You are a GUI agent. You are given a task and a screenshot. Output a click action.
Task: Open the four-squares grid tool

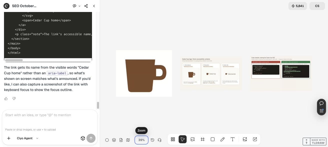pos(173,139)
